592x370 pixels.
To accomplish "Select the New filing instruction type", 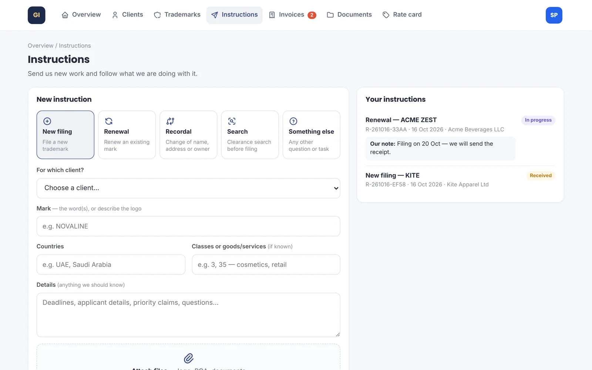I will (x=65, y=135).
